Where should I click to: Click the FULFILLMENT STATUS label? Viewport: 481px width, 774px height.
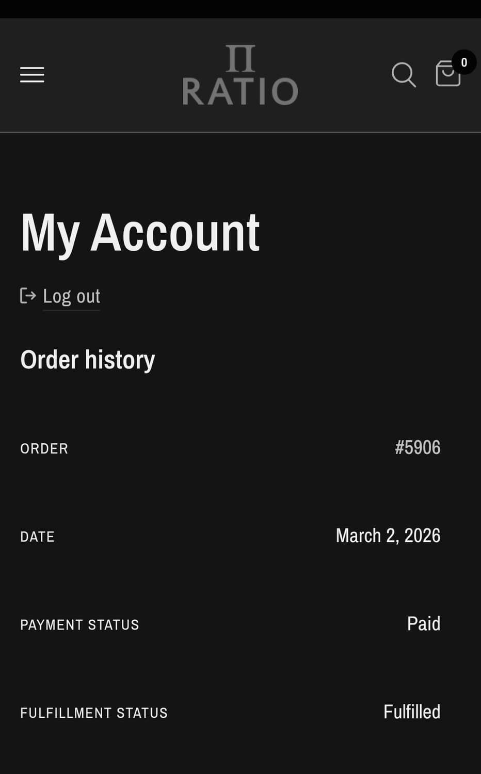(93, 713)
